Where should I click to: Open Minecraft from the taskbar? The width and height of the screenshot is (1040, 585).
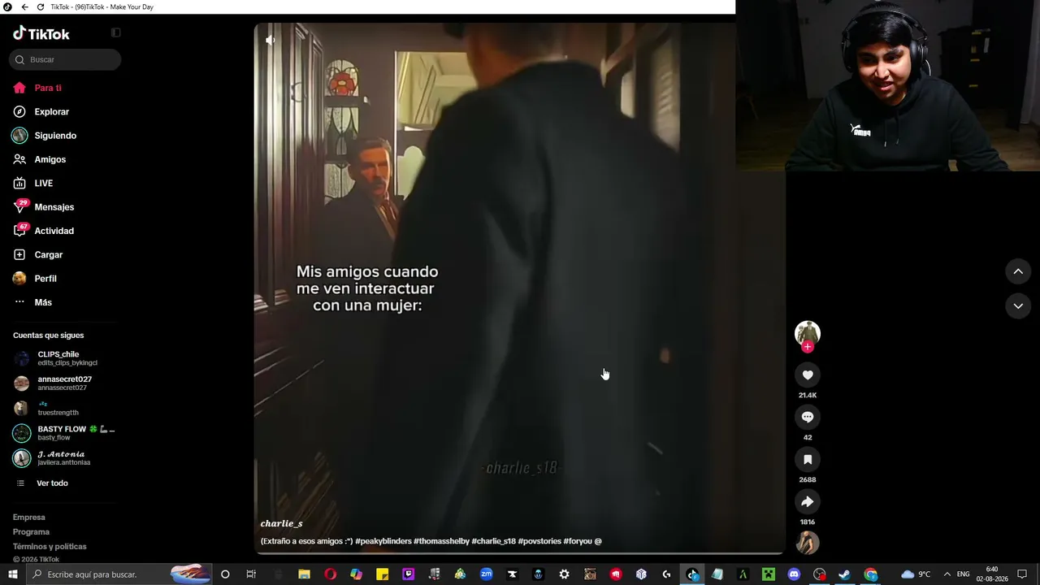pyautogui.click(x=769, y=574)
